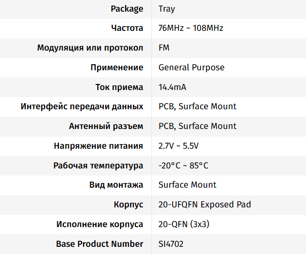The image size is (306, 260).
Task: Select the 'Tray' value cell
Action: point(167,9)
